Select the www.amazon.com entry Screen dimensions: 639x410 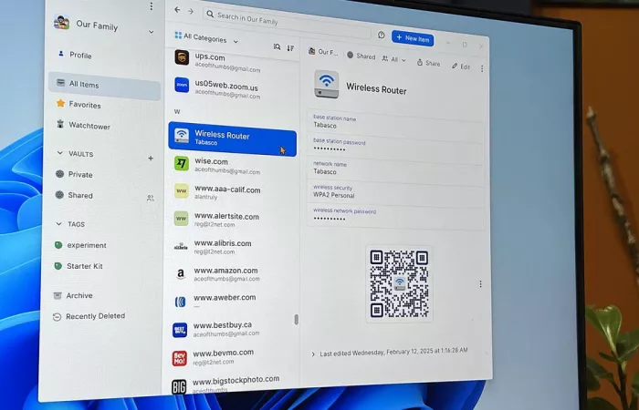(232, 273)
